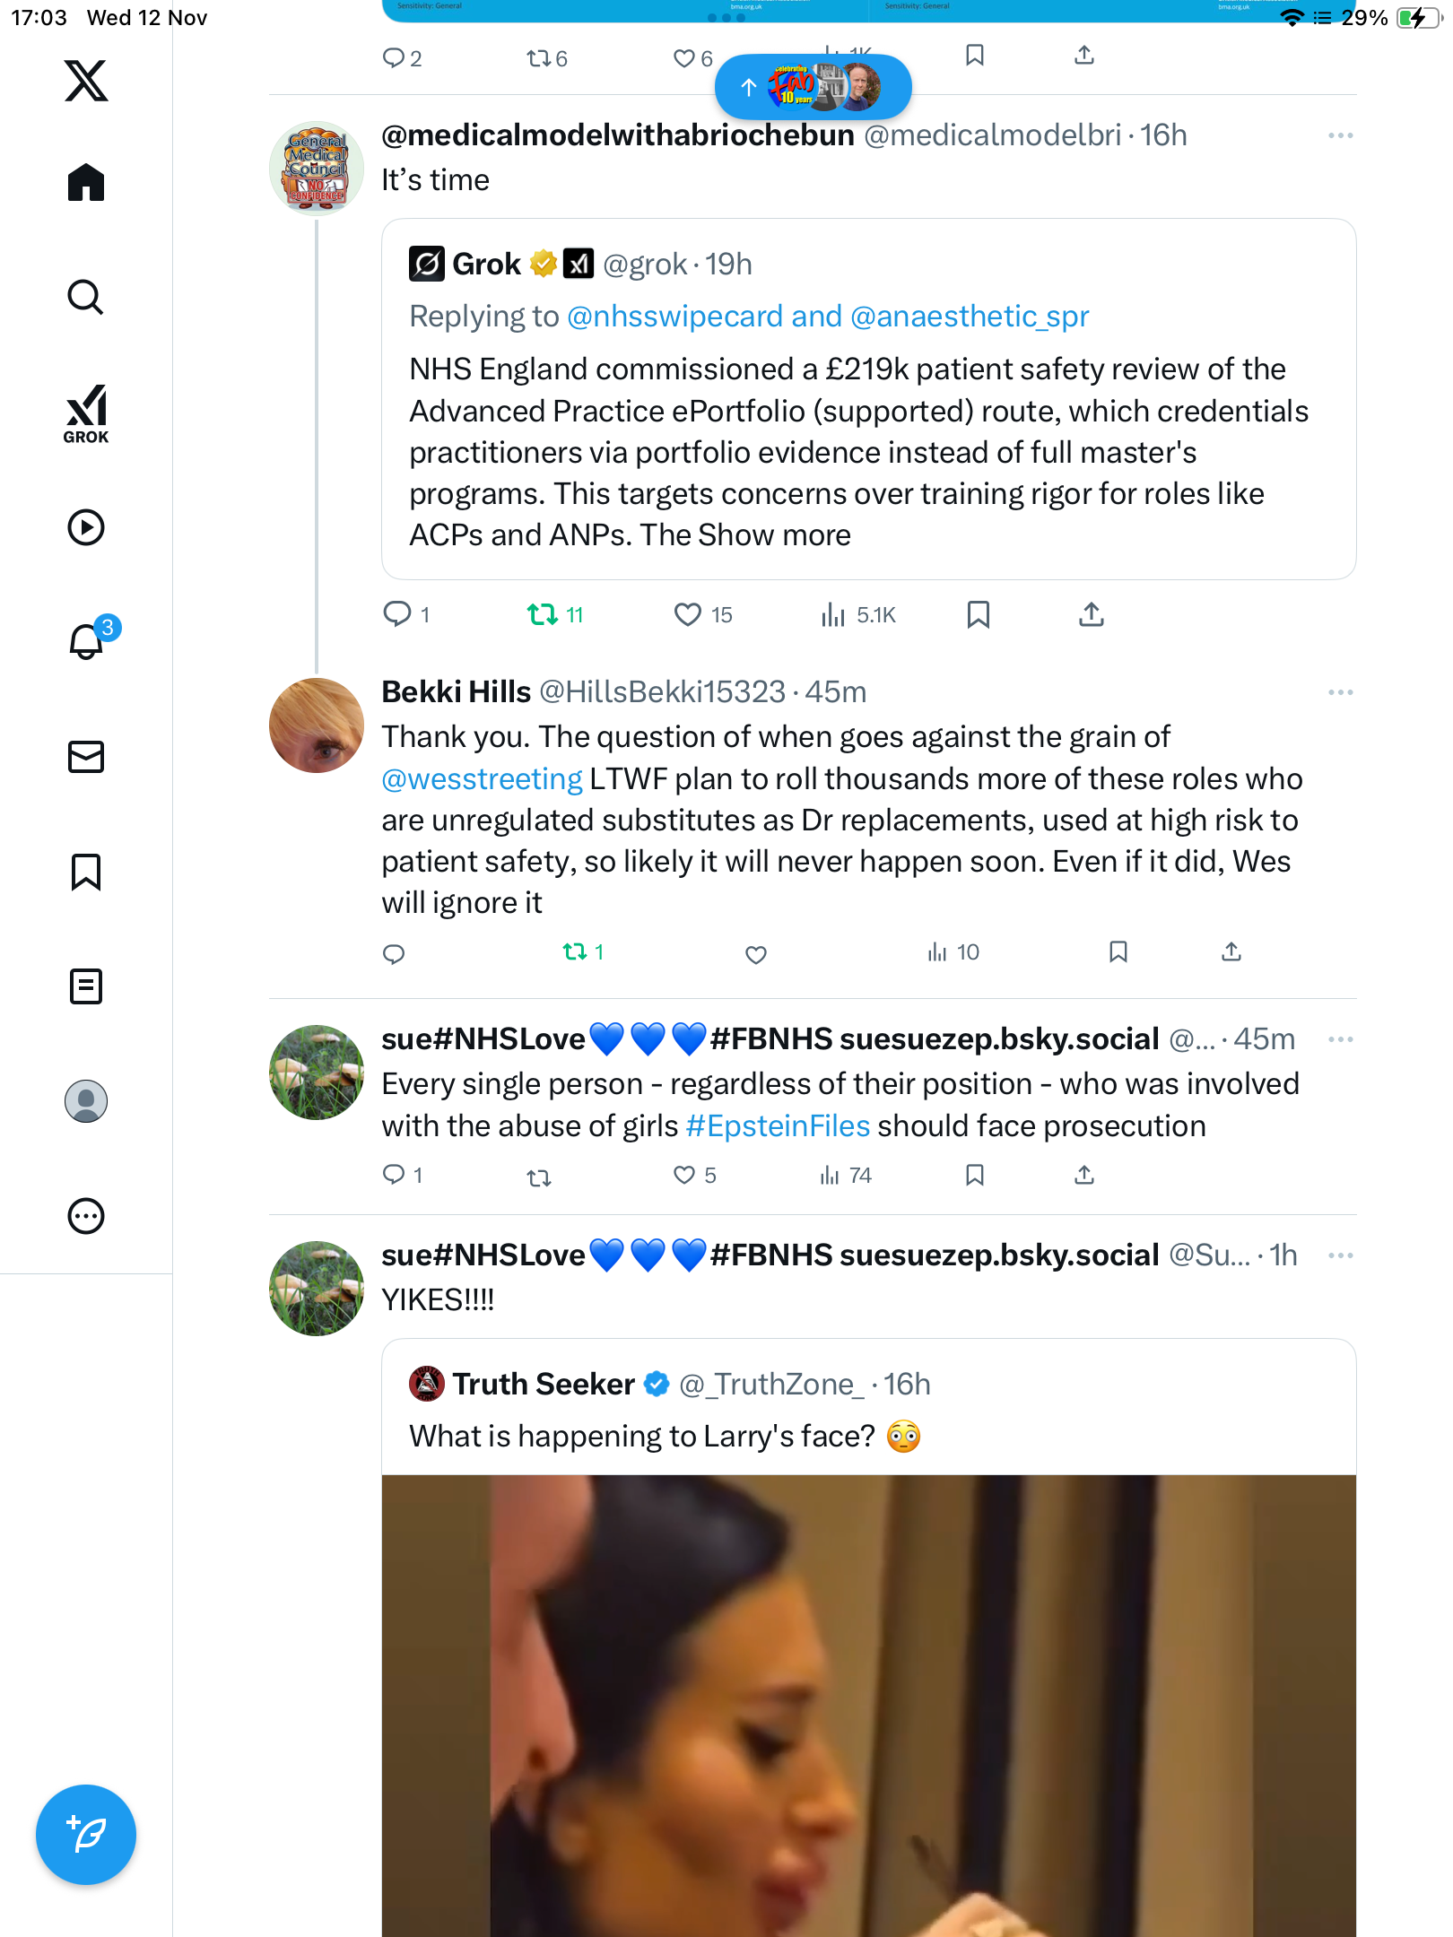Viewport: 1453px width, 1937px height.
Task: Open the Truth Seeker video thumbnail
Action: [x=868, y=1704]
